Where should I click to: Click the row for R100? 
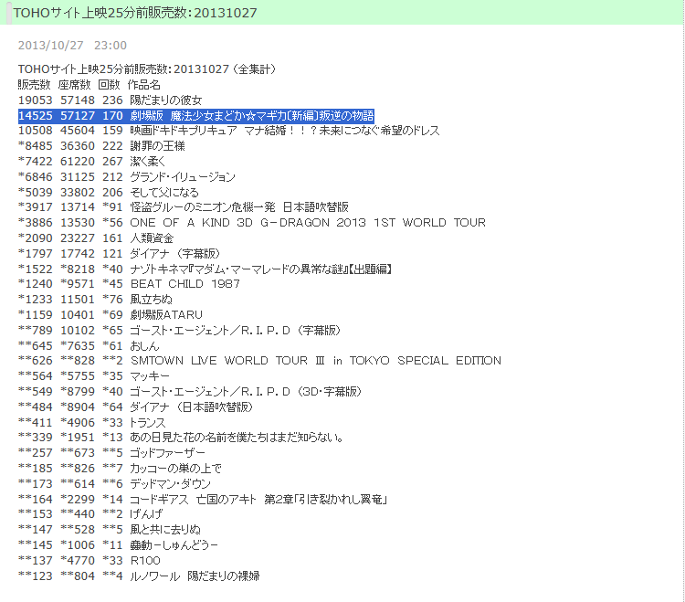click(x=90, y=561)
